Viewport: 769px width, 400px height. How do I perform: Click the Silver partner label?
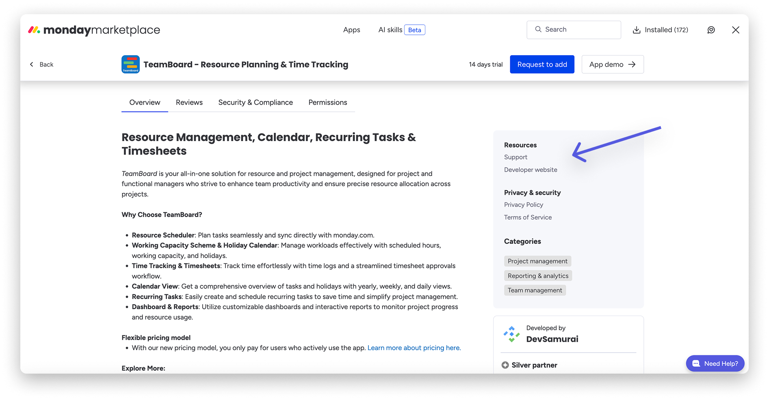[x=535, y=365]
